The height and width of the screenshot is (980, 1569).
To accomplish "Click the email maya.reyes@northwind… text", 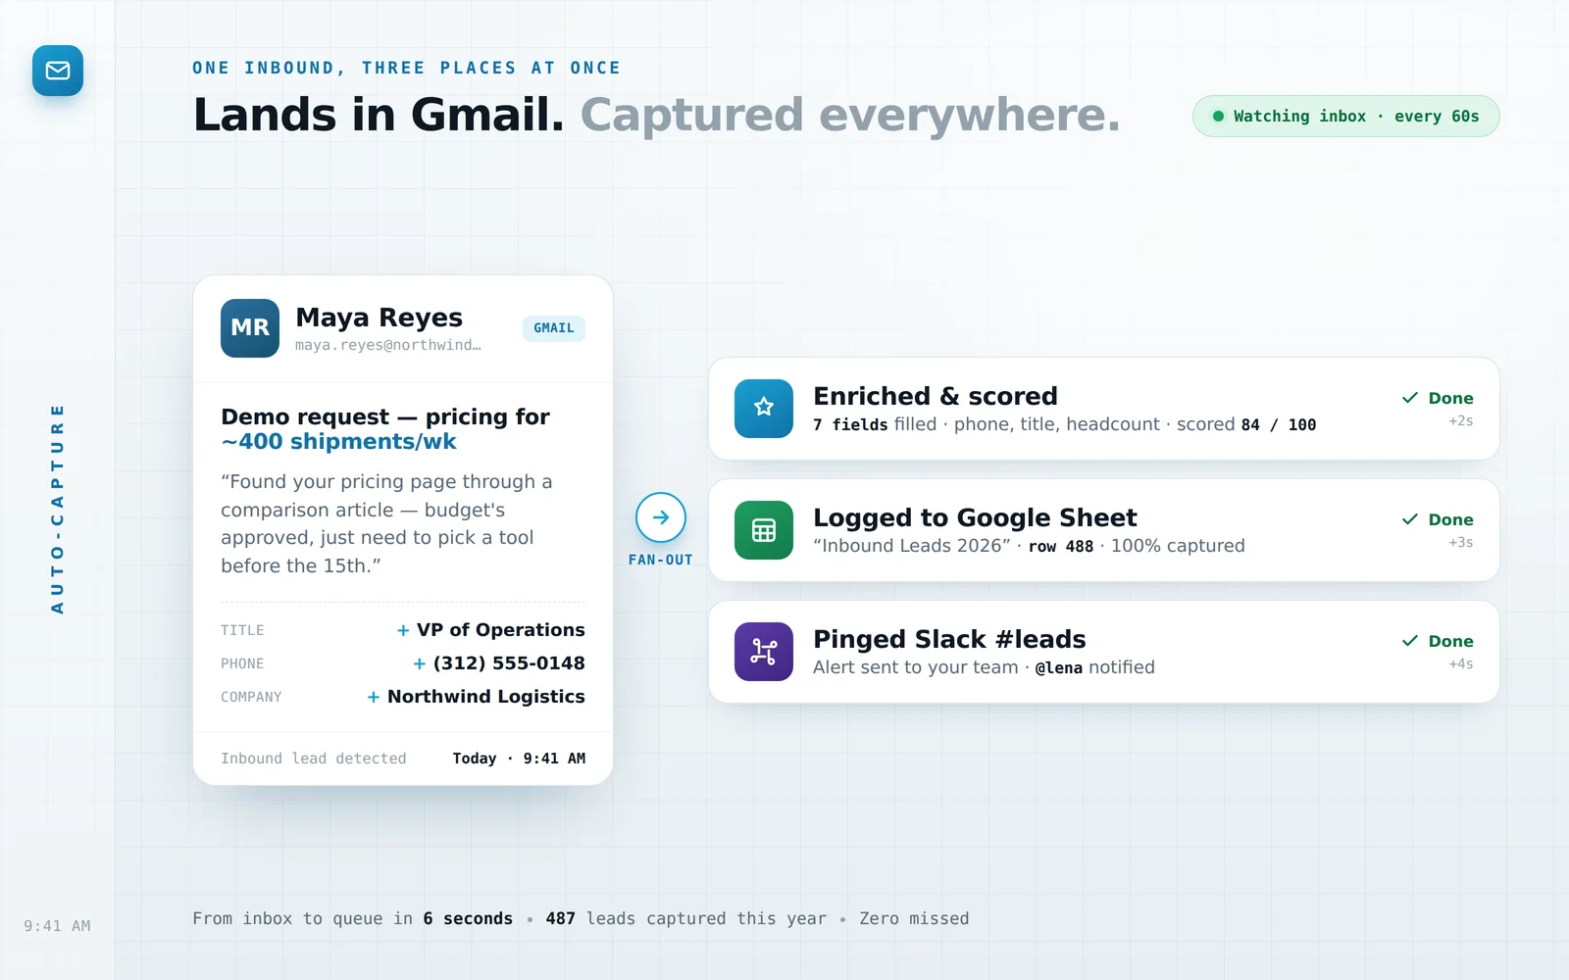I will [x=388, y=345].
